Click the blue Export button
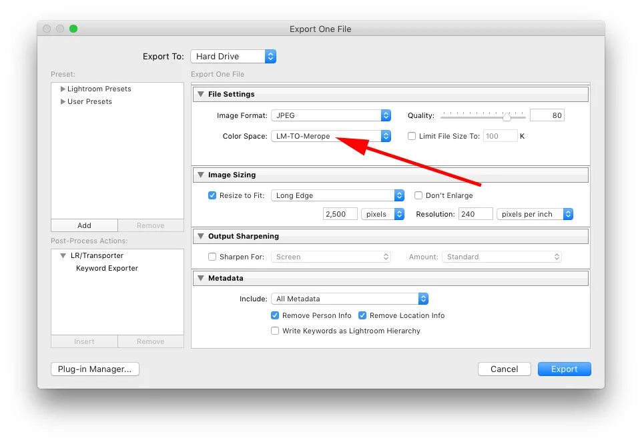642x442 pixels. 564,369
